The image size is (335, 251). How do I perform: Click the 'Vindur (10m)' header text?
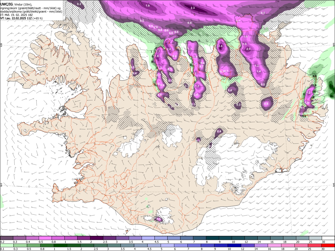[x=23, y=4]
